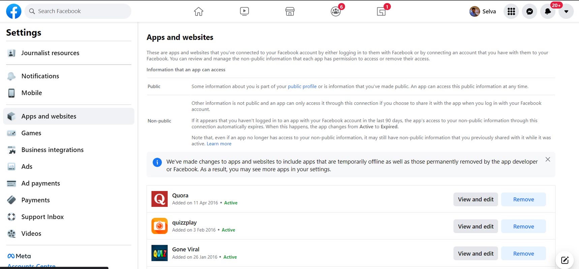Image resolution: width=579 pixels, height=269 pixels.
Task: Click the quizzplay app name
Action: point(184,223)
